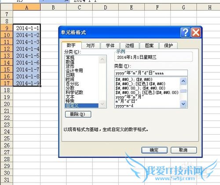Screen dimensions: 220x185
Task: Select cell containing 2014-1-5
Action: [x=27, y=56]
